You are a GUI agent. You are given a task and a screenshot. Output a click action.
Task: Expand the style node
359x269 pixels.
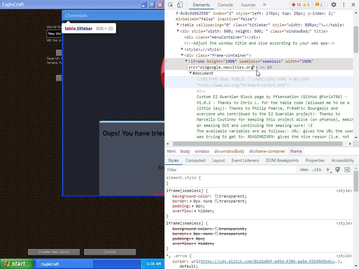(x=182, y=49)
